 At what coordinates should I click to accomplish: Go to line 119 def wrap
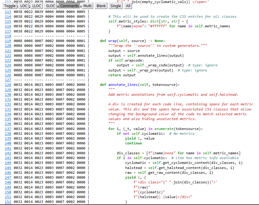[8, 41]
